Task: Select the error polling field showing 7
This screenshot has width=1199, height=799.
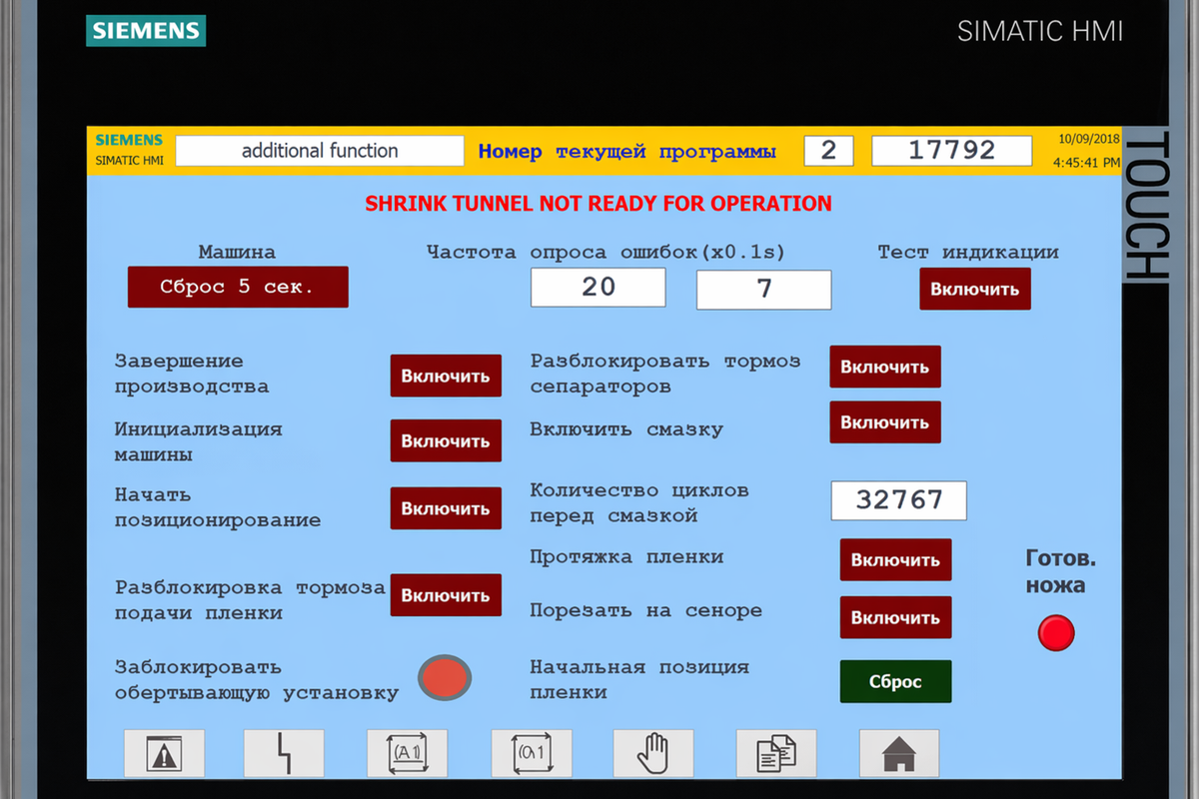Action: [x=764, y=290]
